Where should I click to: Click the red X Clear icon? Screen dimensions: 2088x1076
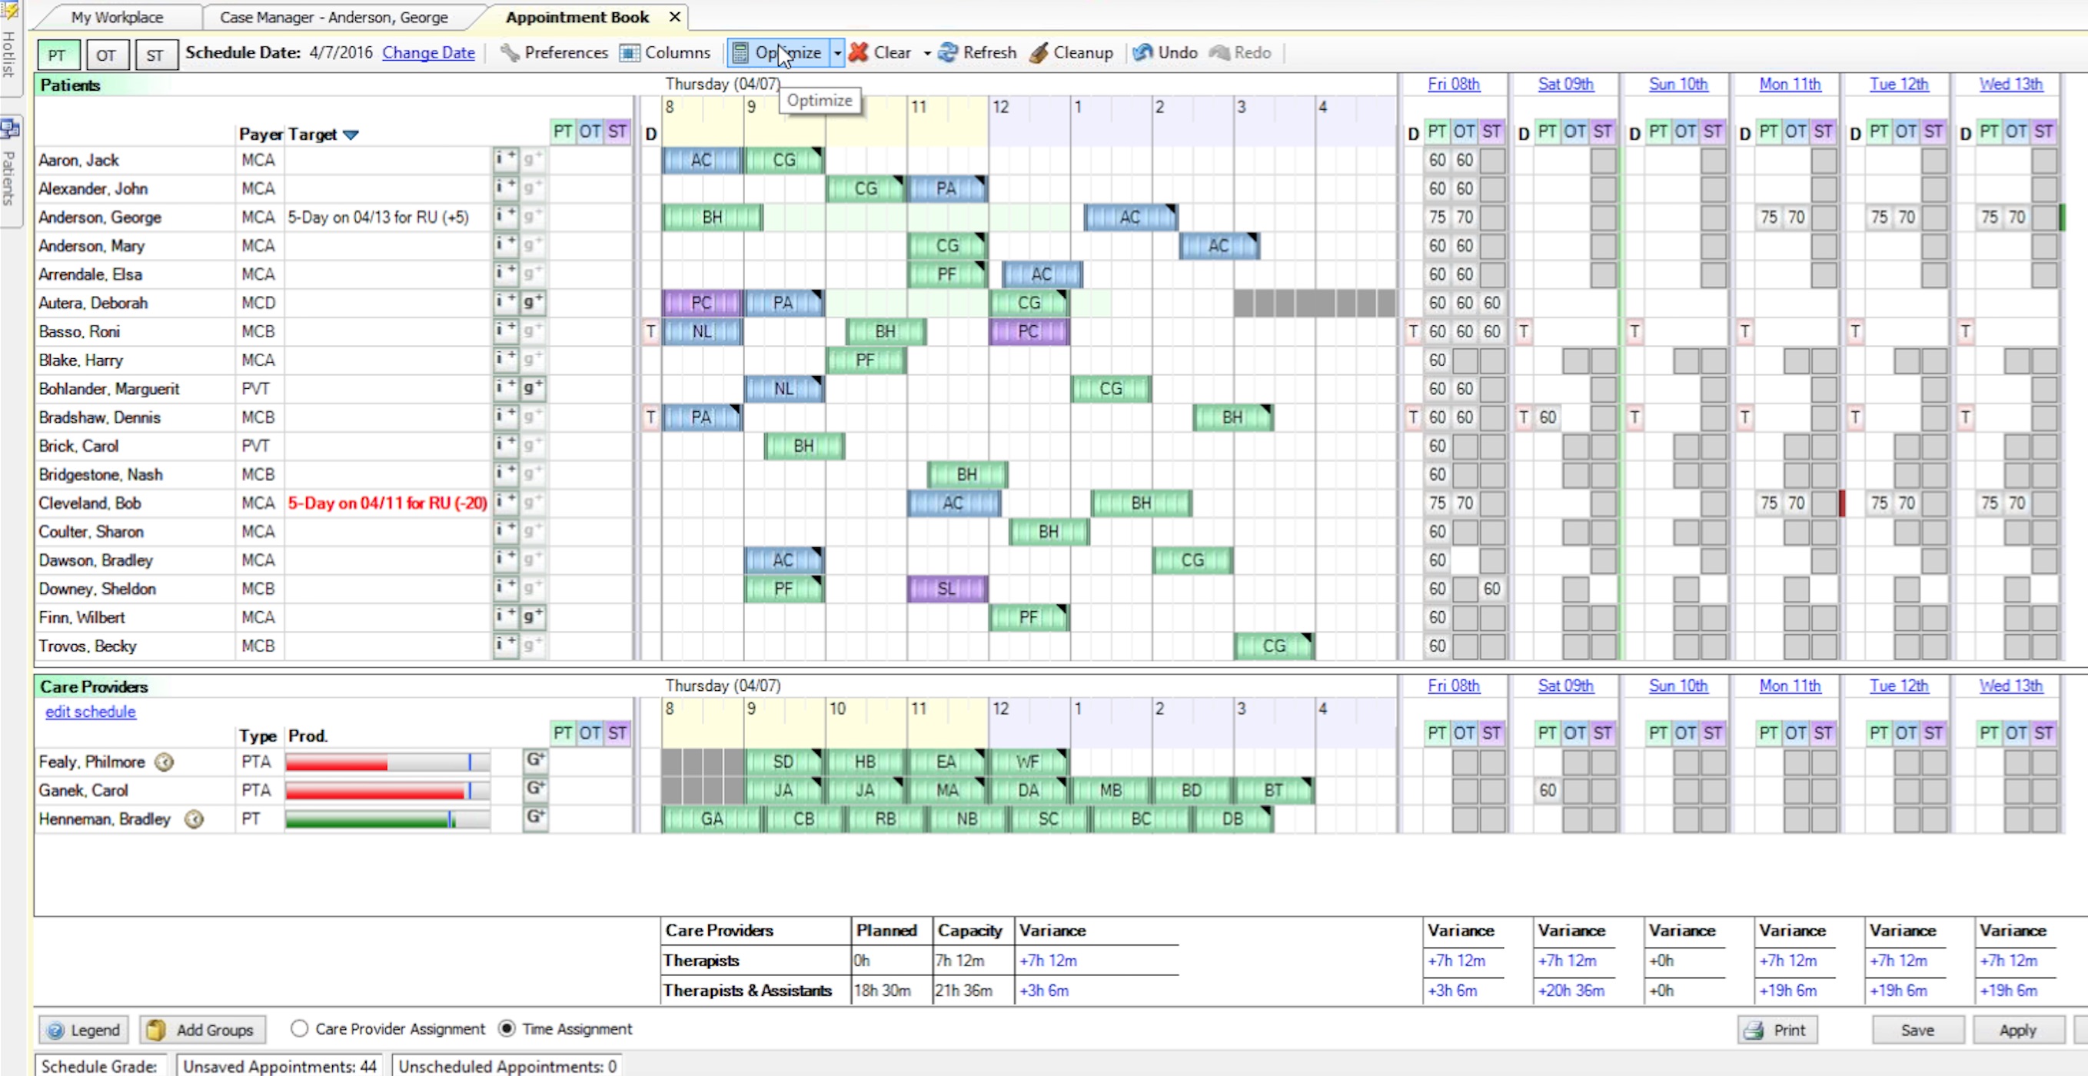[x=859, y=53]
